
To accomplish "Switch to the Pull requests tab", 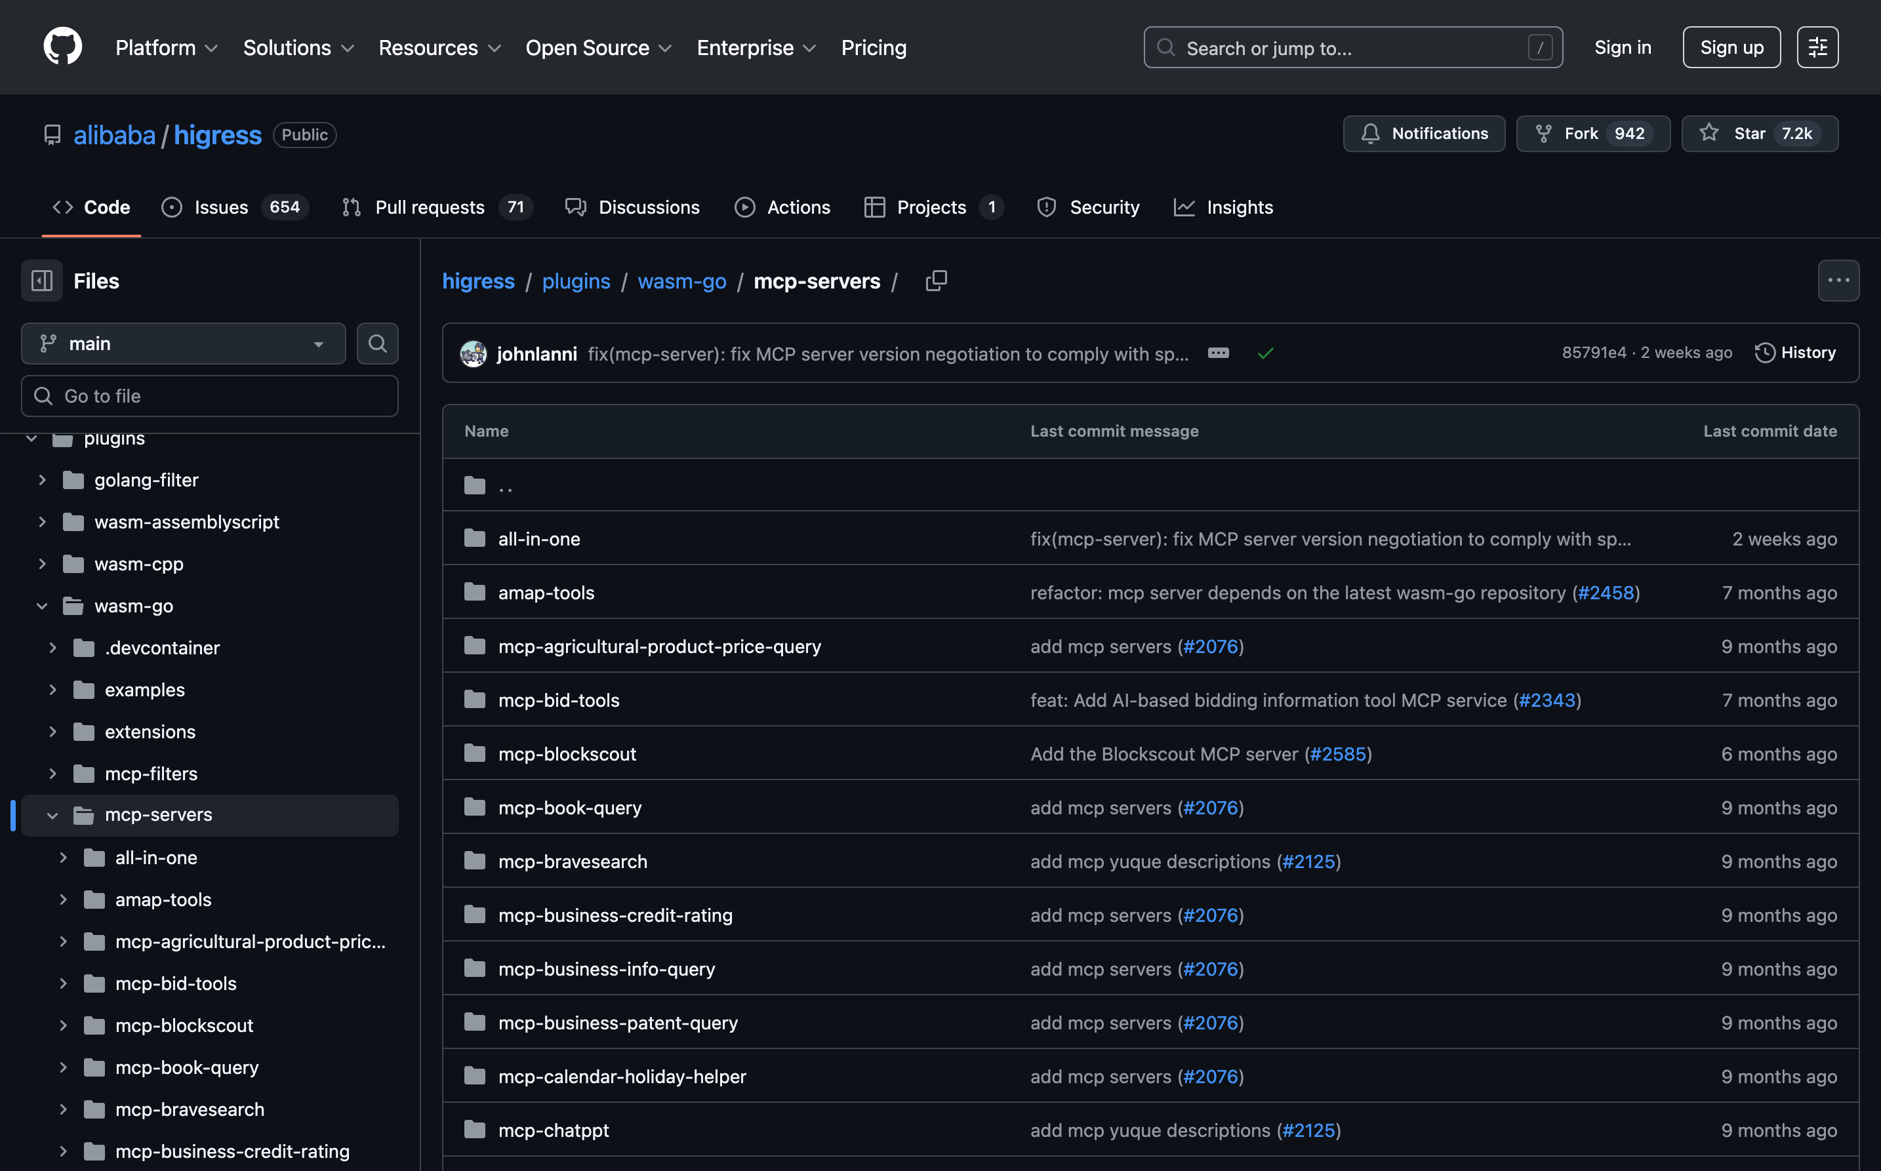I will tap(430, 207).
